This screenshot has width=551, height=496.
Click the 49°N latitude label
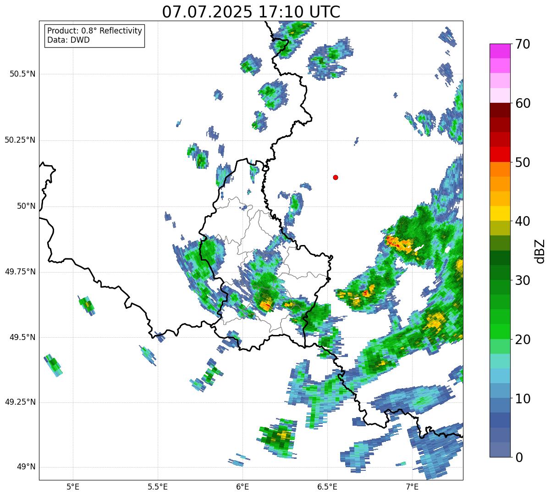[x=26, y=467]
